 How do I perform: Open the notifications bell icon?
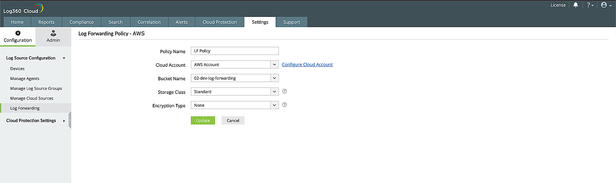(575, 5)
